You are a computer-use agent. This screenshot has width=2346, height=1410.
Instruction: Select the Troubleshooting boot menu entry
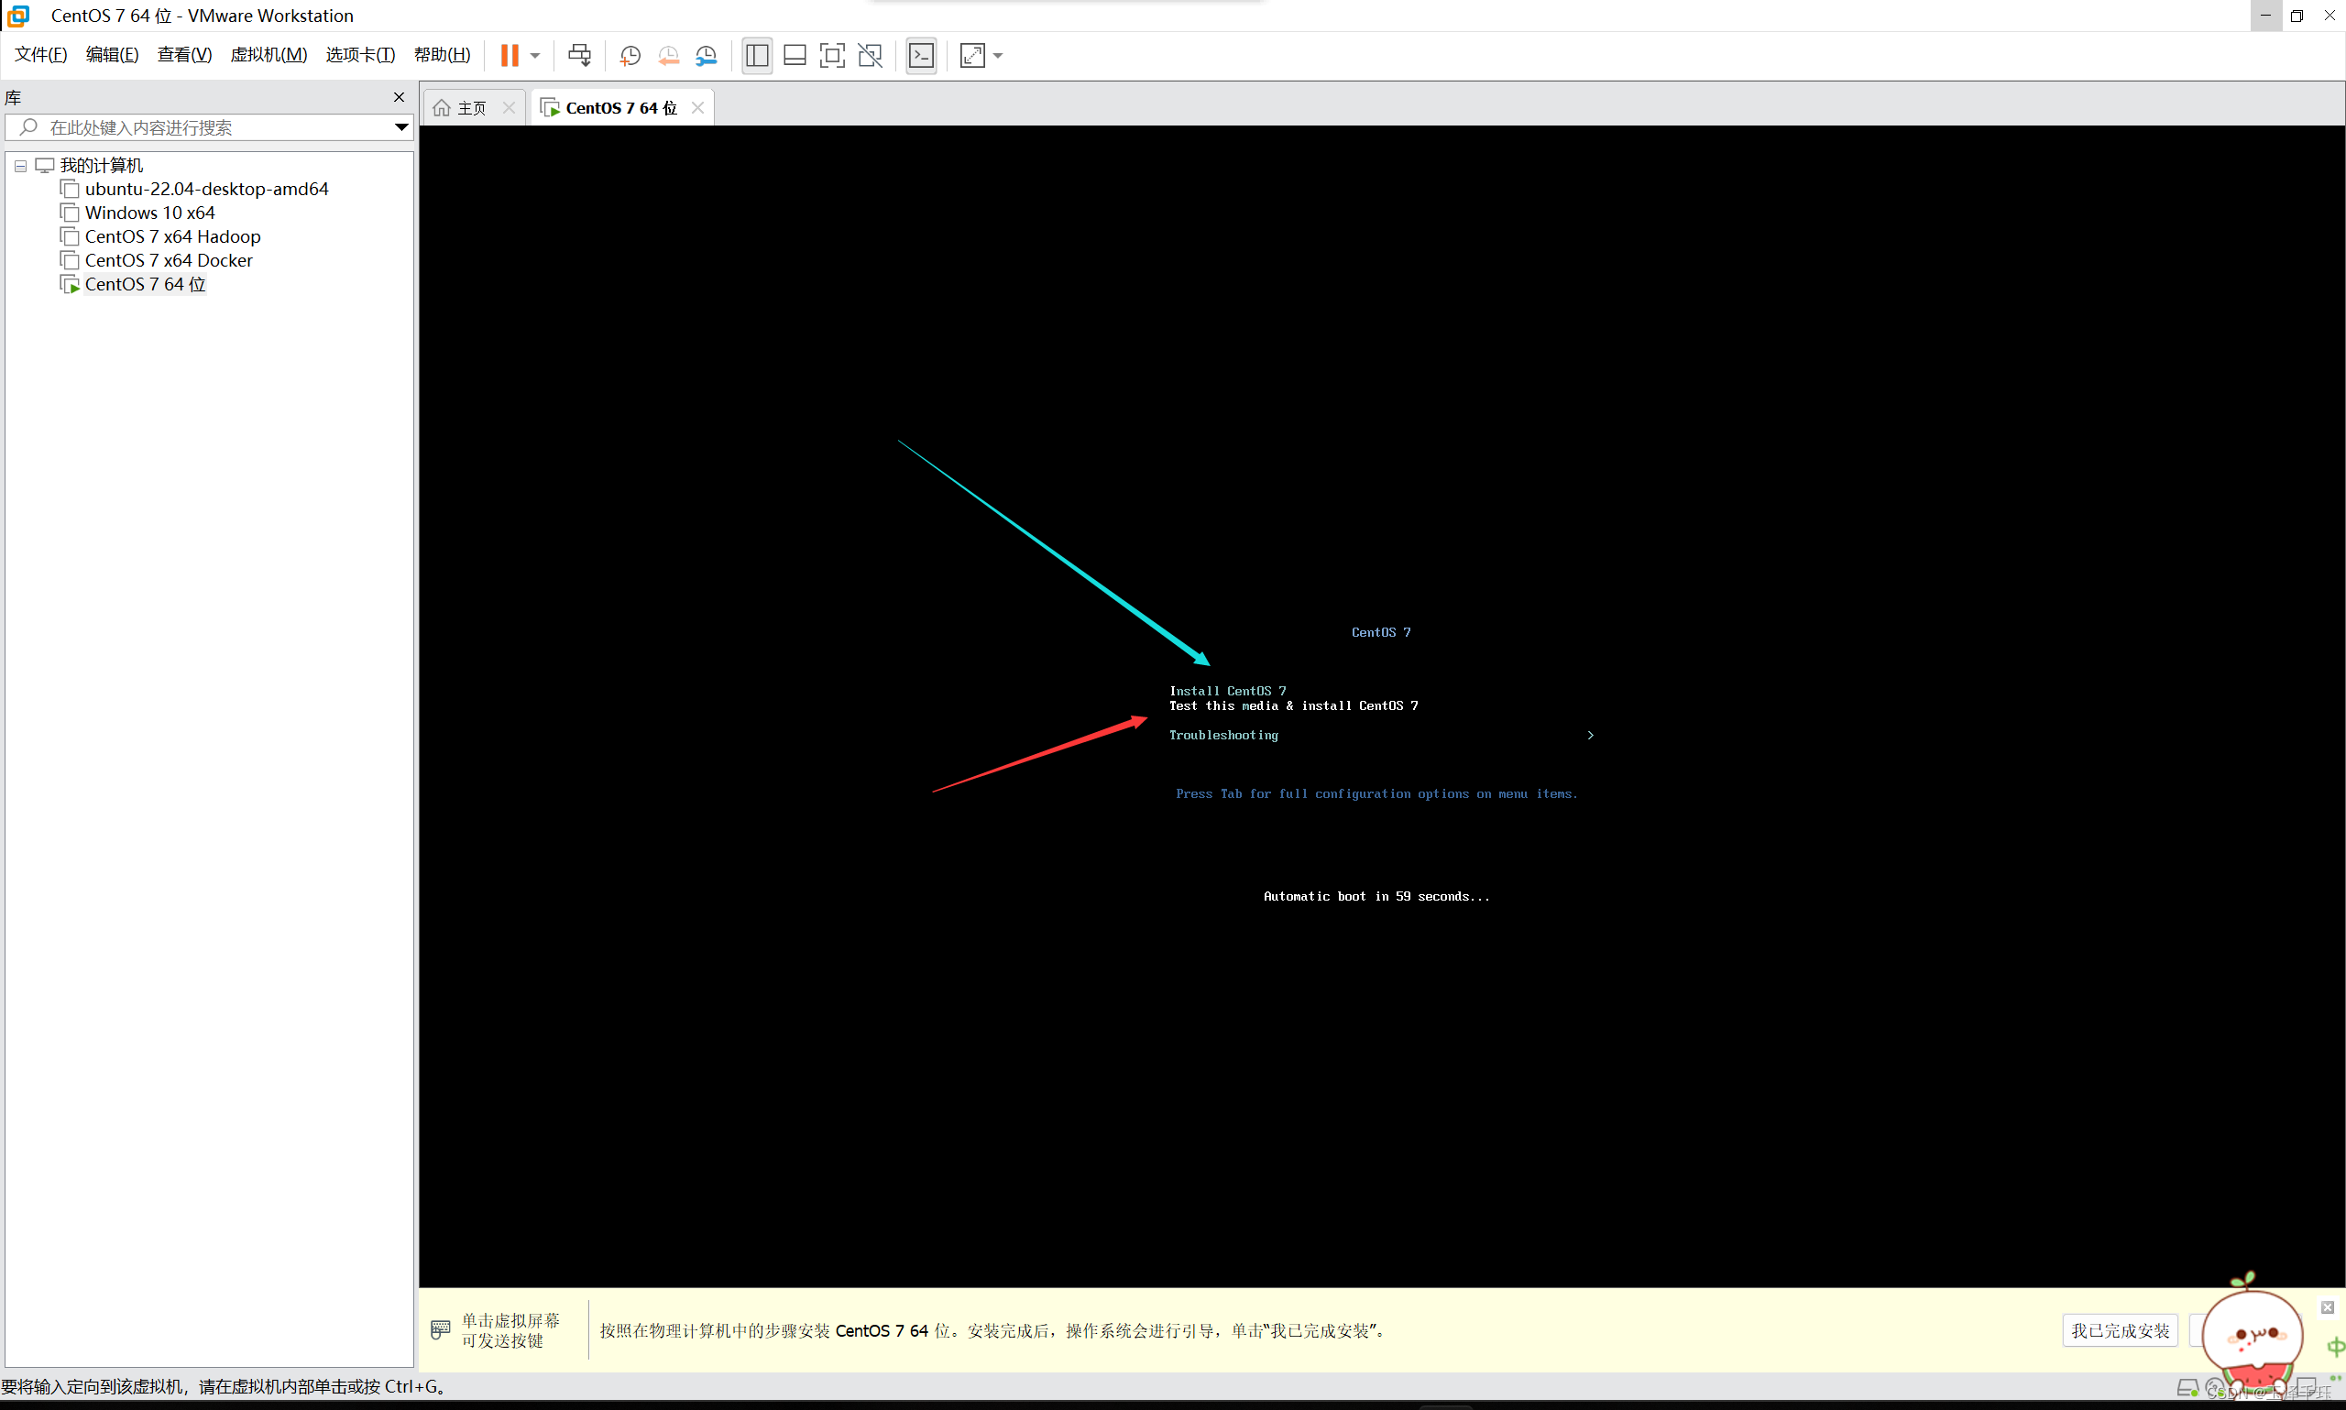1222,735
